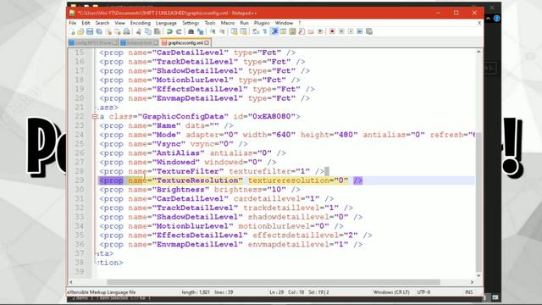
Task: Click Run a Macro Multiple Times icon
Action: [360, 31]
